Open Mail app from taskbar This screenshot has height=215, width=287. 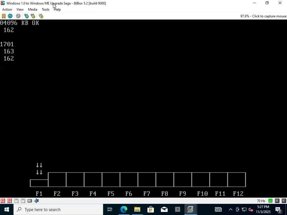(x=164, y=209)
